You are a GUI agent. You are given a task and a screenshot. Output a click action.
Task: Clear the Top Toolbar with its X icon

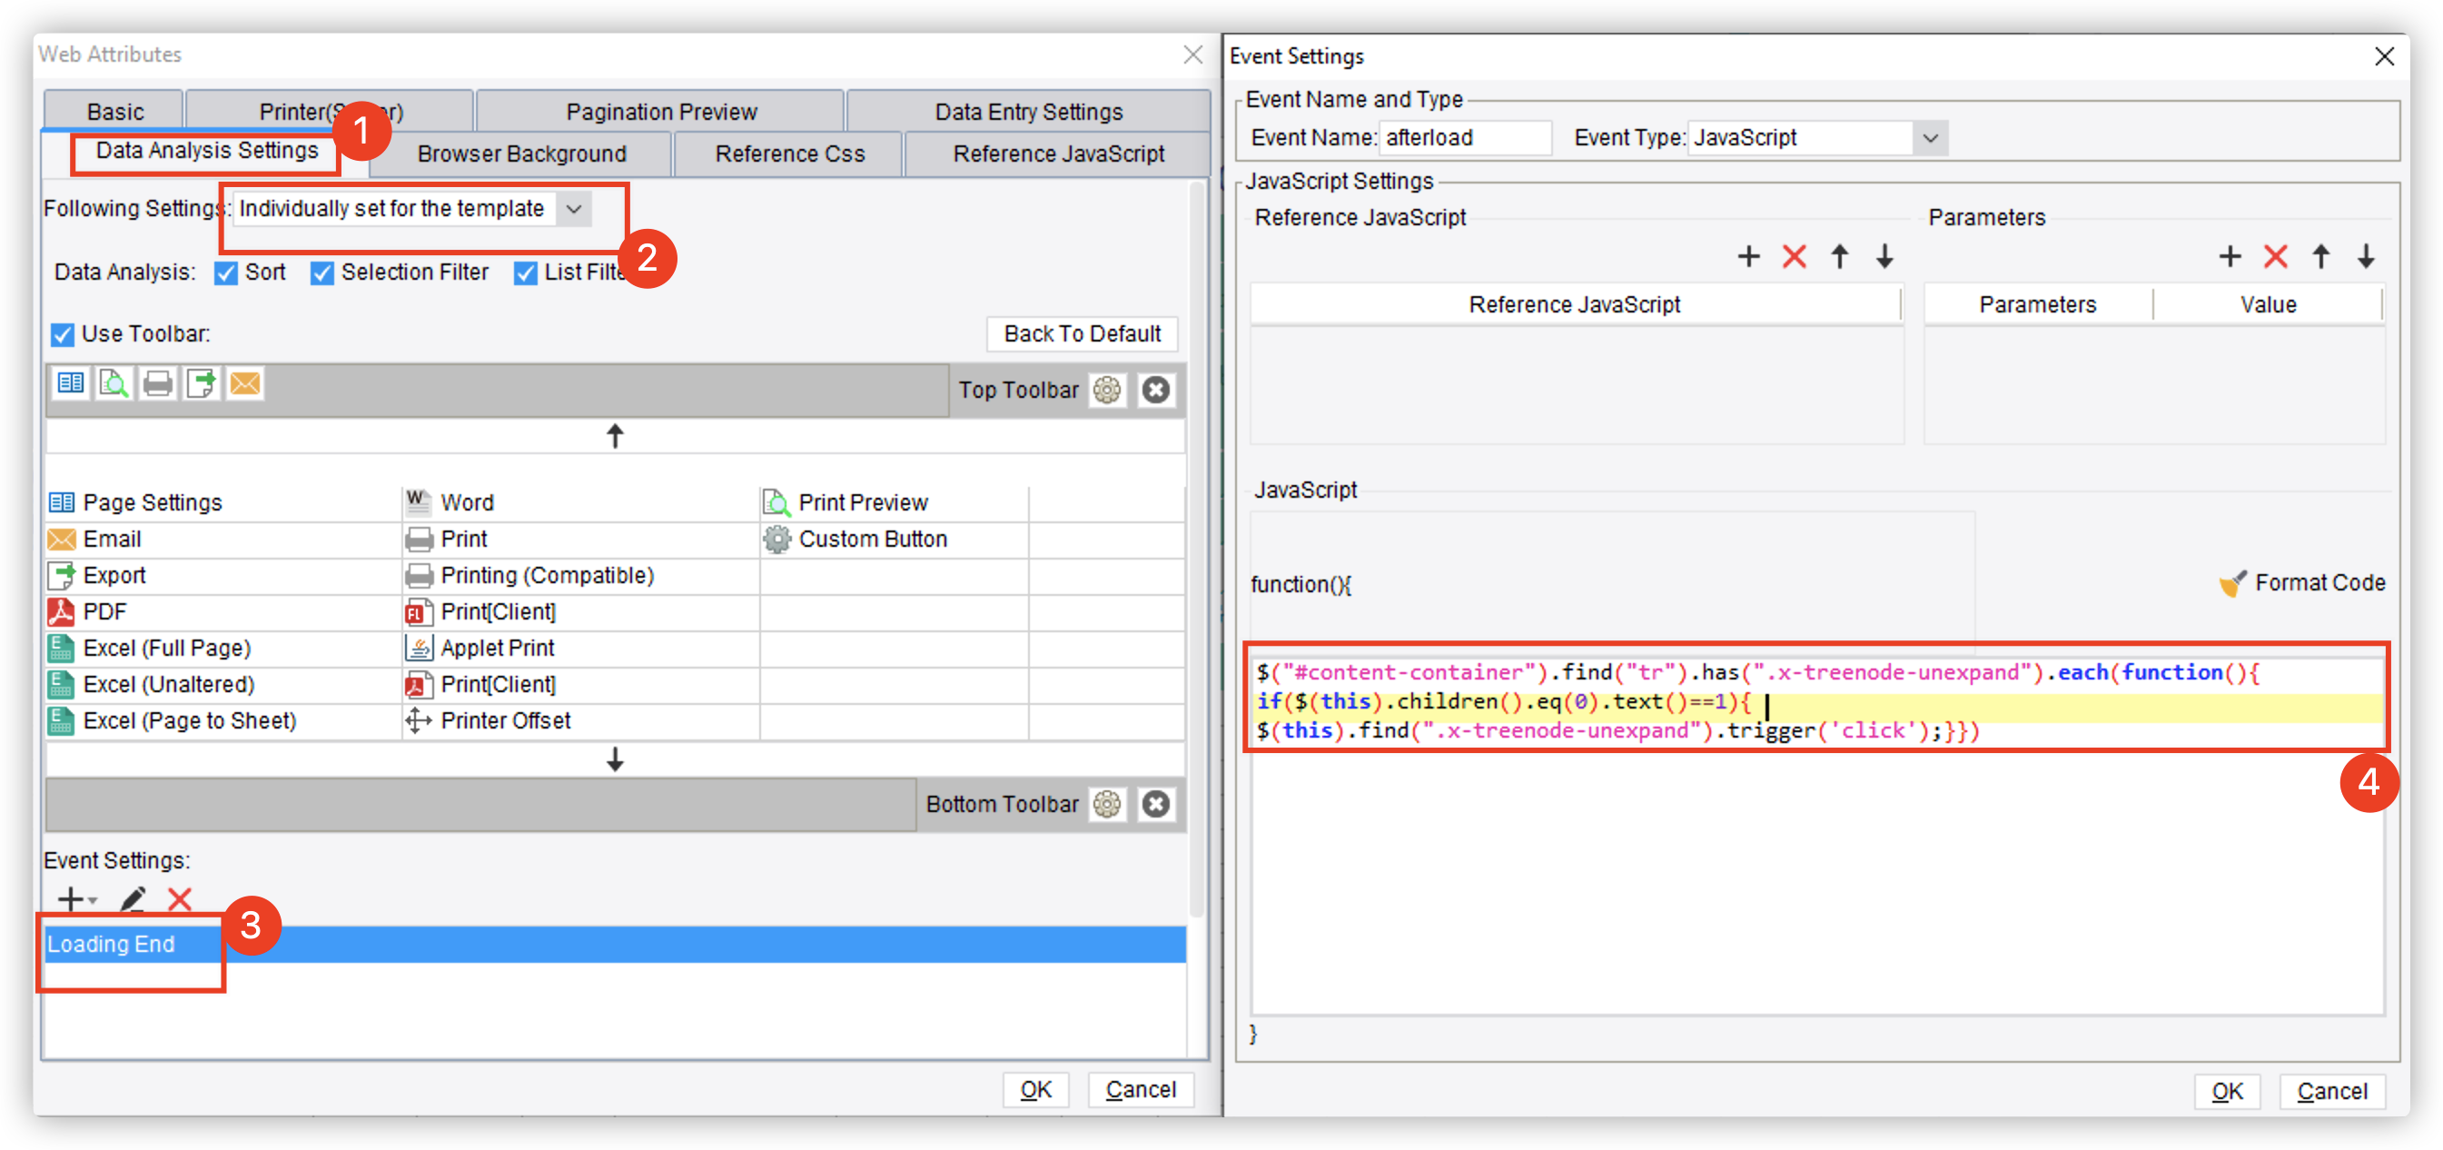(1155, 390)
